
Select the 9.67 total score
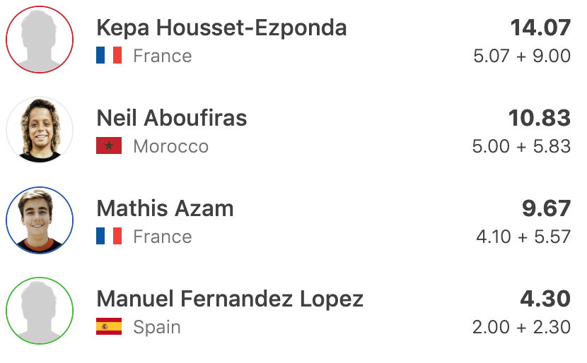pyautogui.click(x=545, y=208)
